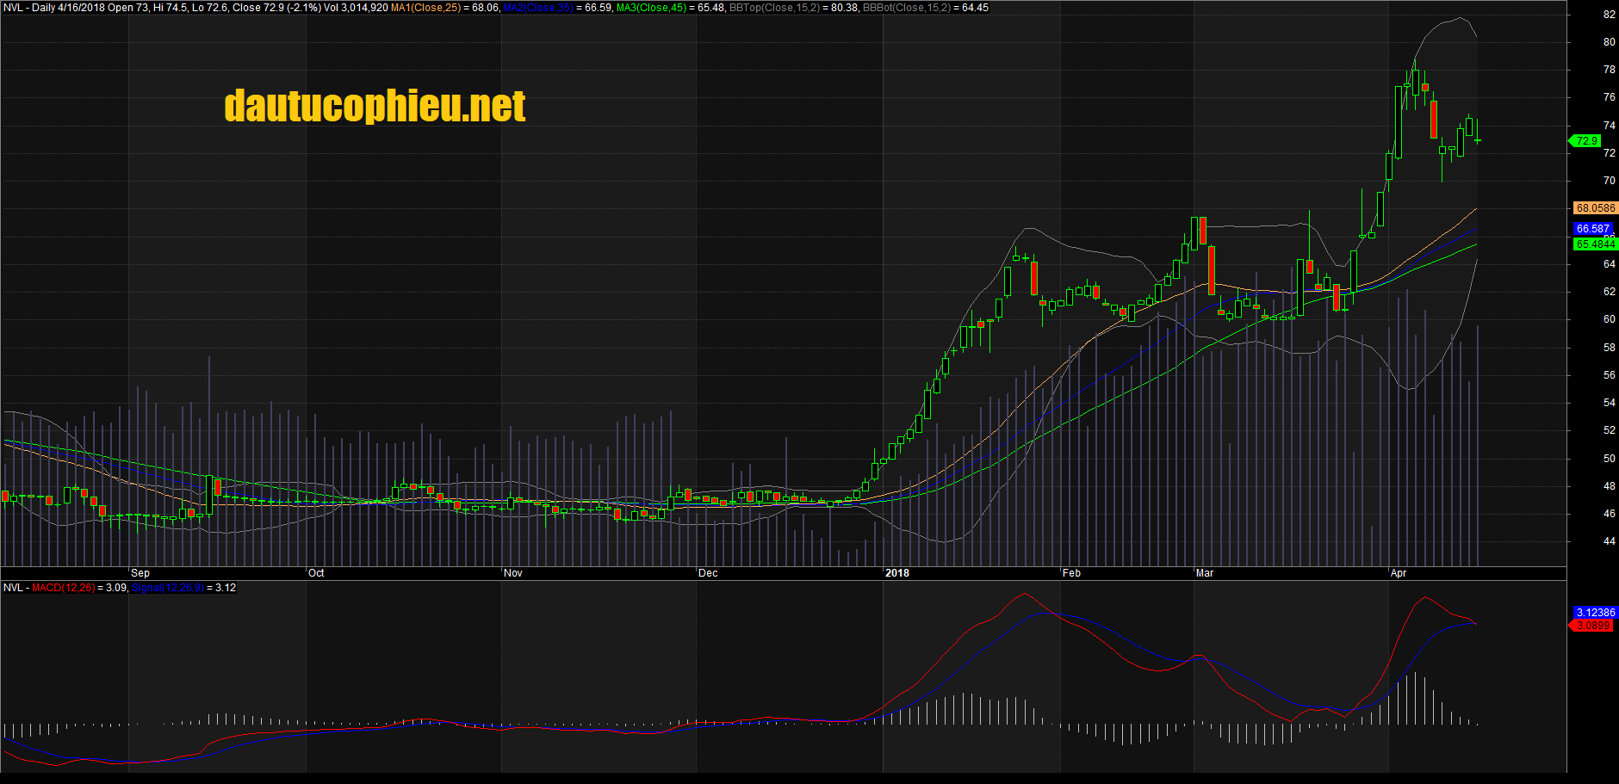Click the 2018 label on the date axis
Viewport: 1619px width, 784px height.
[x=898, y=572]
